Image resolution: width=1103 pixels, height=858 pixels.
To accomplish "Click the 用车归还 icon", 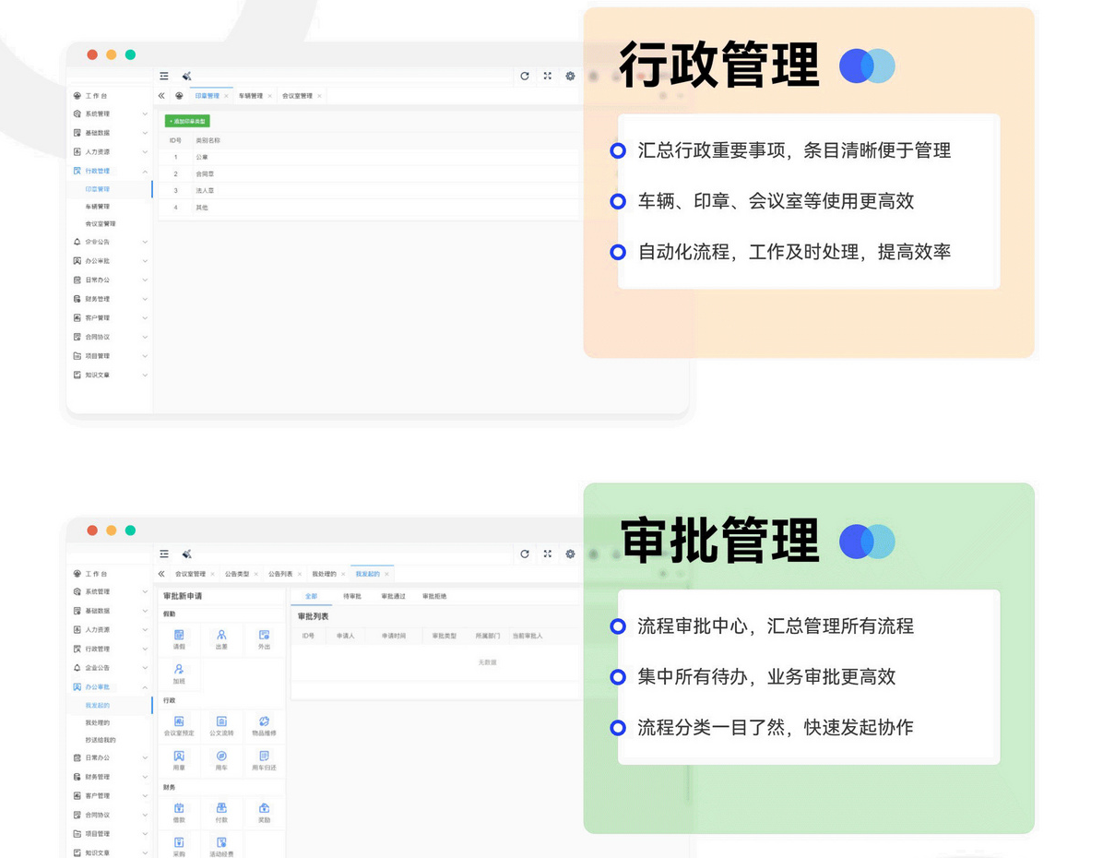I will coord(264,757).
